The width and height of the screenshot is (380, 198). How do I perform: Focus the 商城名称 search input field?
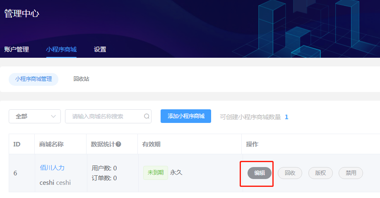(108, 116)
